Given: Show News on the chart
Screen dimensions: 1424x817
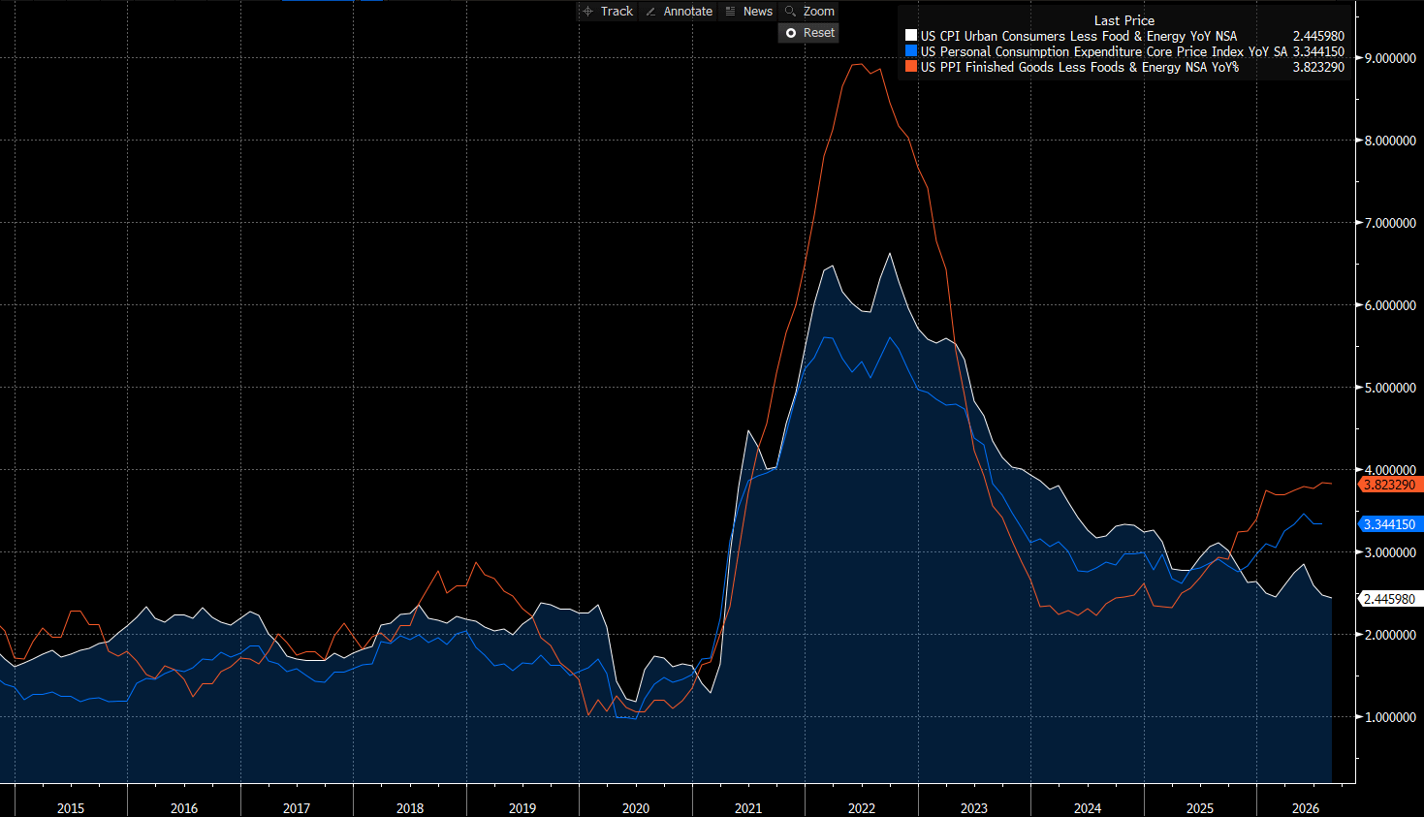Looking at the screenshot, I should [x=748, y=12].
